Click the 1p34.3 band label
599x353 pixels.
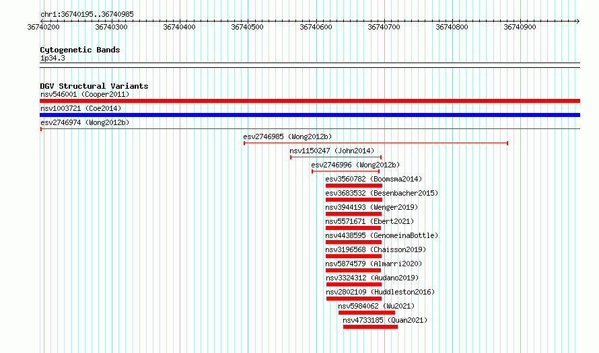52,58
